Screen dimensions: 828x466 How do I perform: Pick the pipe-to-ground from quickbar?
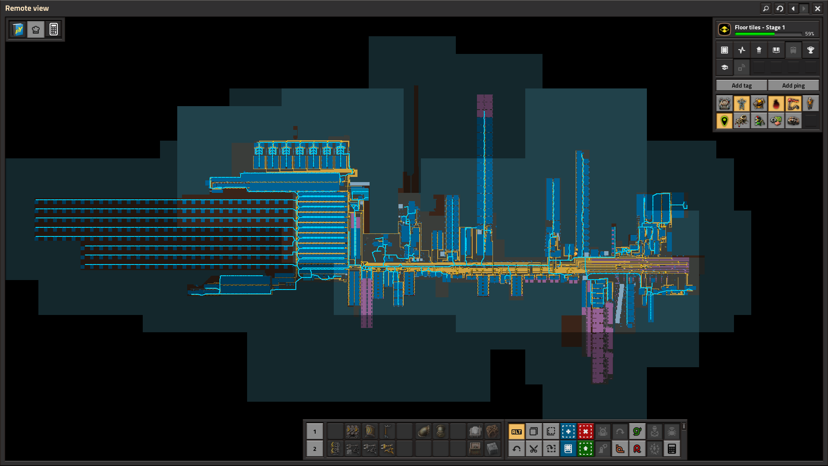[441, 431]
